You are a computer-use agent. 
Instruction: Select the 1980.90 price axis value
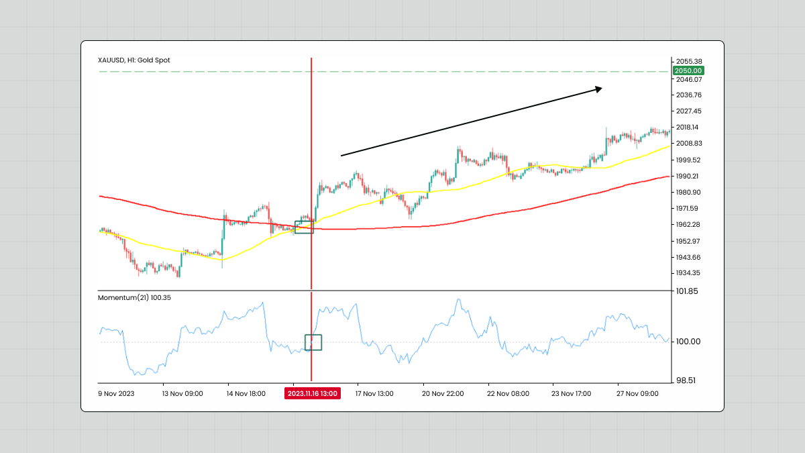(x=688, y=193)
